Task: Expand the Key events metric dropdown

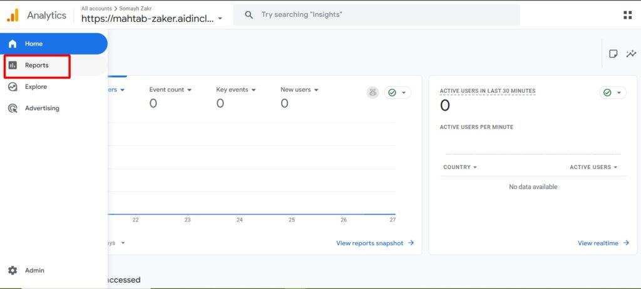Action: [x=236, y=89]
